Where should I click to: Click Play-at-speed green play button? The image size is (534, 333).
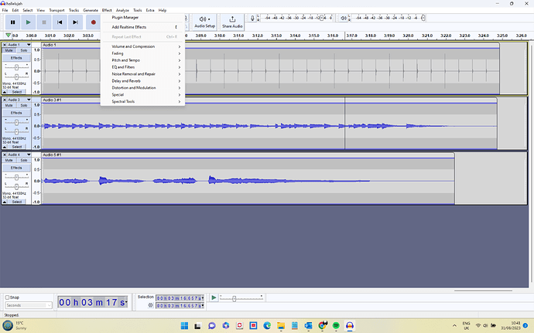pyautogui.click(x=214, y=298)
